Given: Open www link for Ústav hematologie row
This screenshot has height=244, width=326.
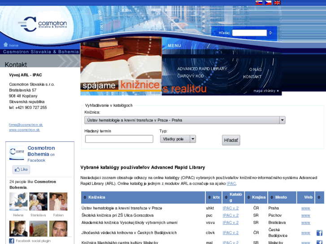Looking at the screenshot, I should point(306,208).
